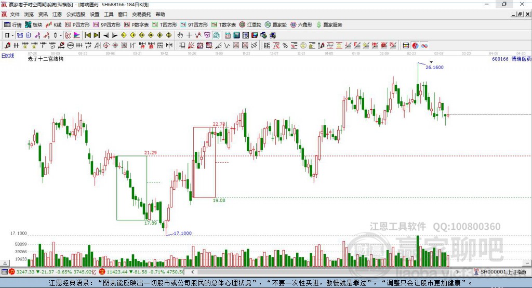Viewport: 532px width, 288px height.
Task: Toggle the infinity loop icon
Action: click(x=424, y=46)
